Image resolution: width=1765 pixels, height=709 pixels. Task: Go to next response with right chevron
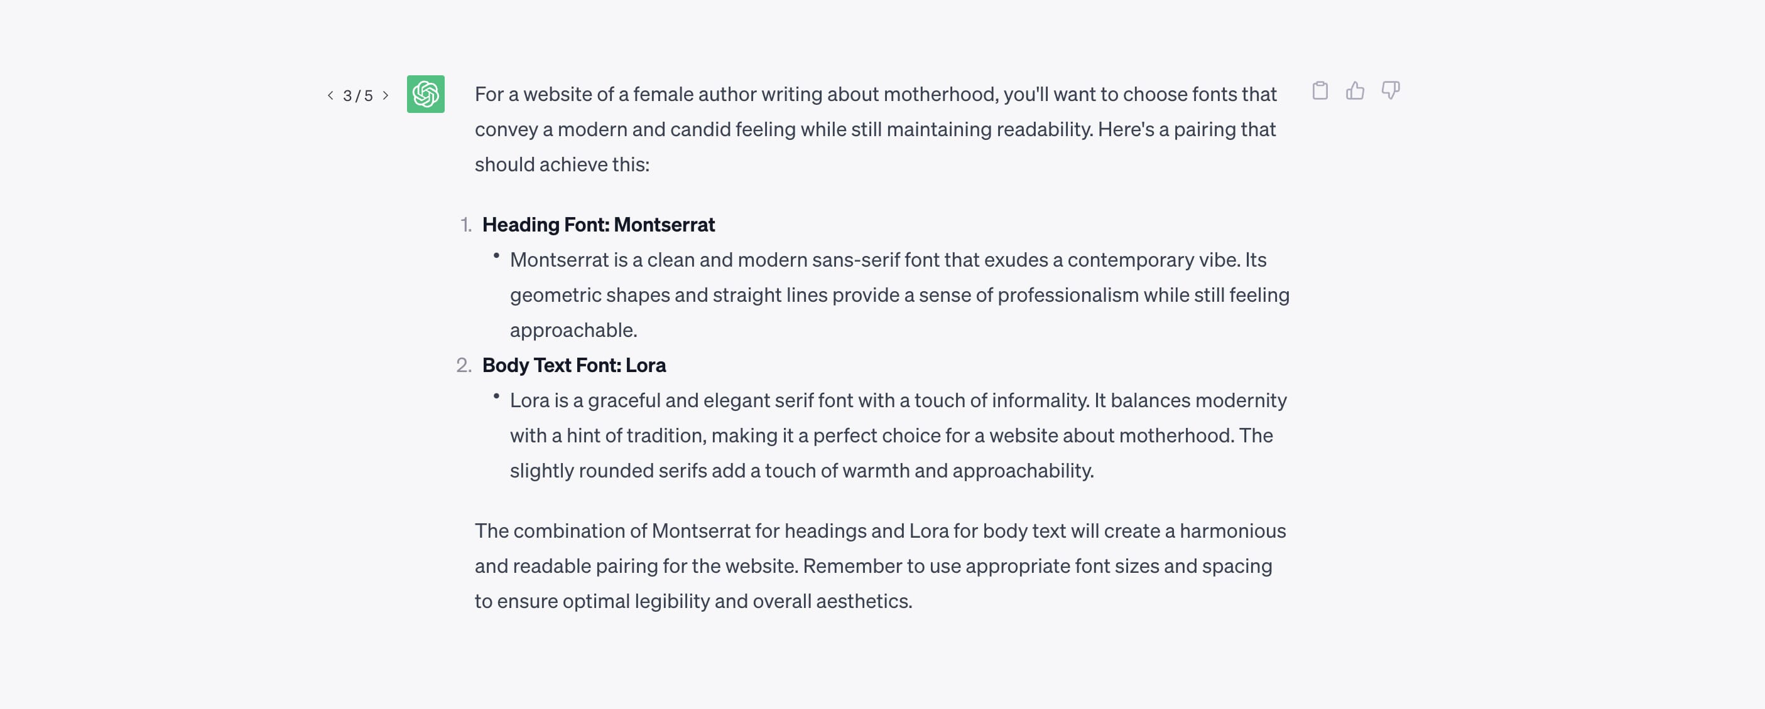(386, 95)
